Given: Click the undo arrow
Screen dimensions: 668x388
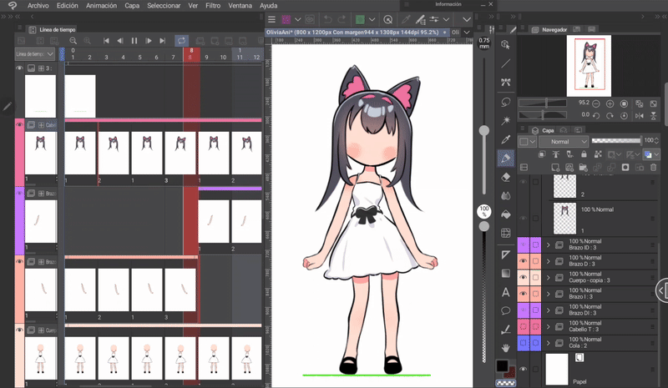Looking at the screenshot, I should pos(327,19).
